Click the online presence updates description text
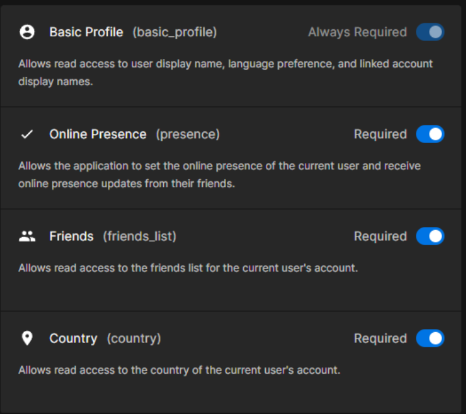Screen dimensions: 466x414 pyautogui.click(x=220, y=175)
